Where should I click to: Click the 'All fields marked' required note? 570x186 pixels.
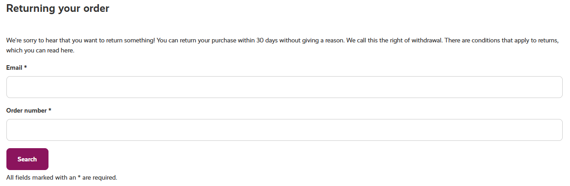tap(62, 177)
